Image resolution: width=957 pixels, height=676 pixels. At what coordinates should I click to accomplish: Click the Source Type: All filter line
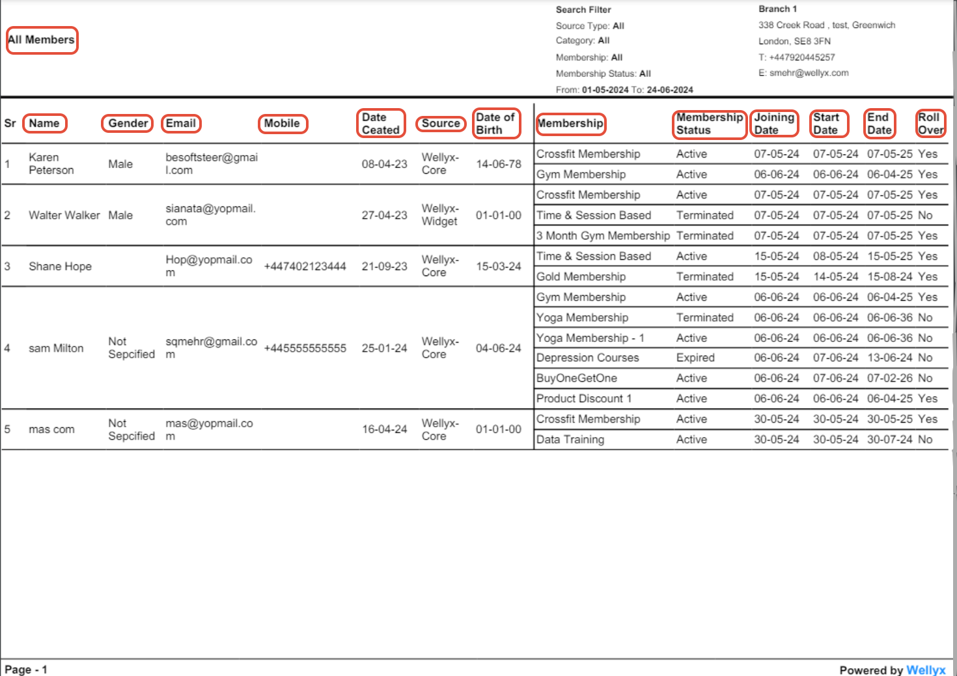click(590, 26)
